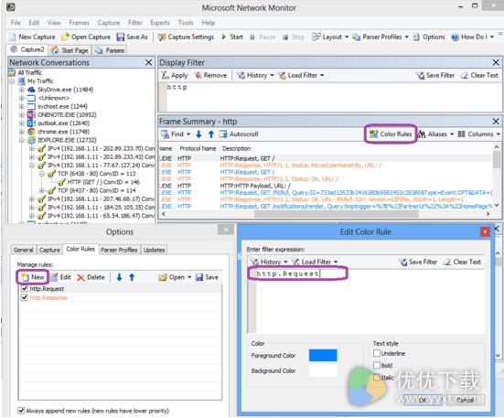Delete the selected color rule
This screenshot has width=504, height=418.
[91, 277]
